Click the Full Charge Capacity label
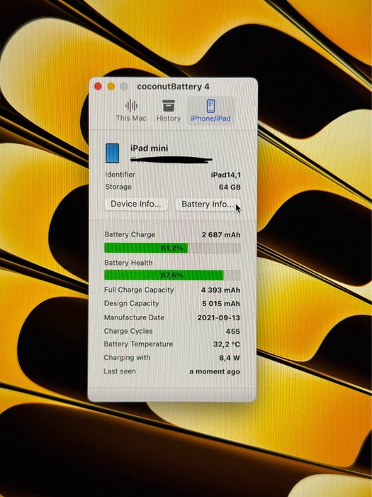This screenshot has width=372, height=497. click(139, 290)
